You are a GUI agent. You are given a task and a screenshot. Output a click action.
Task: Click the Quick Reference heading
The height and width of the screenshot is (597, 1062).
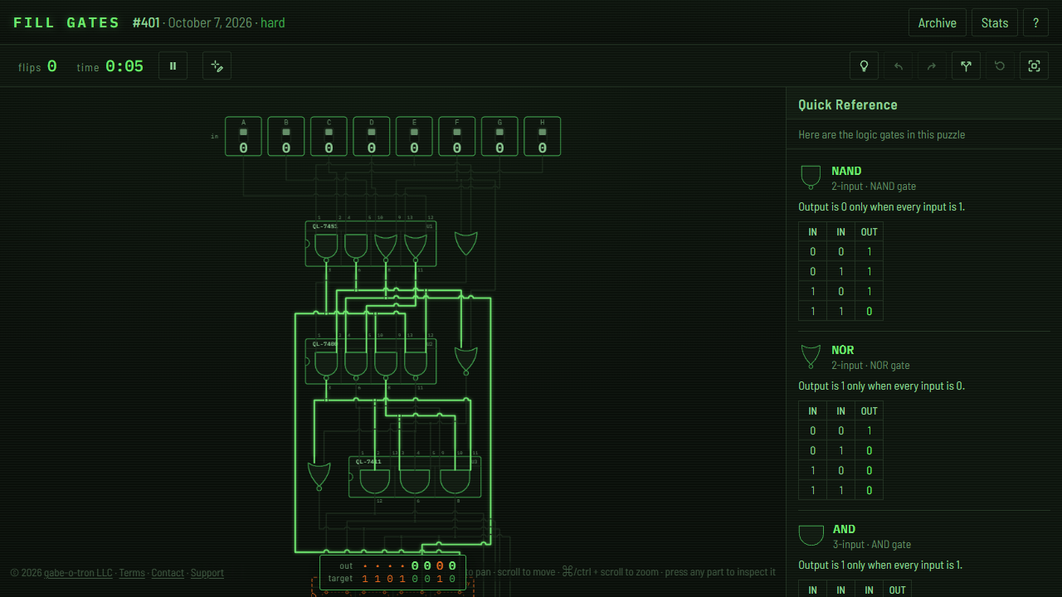848,104
